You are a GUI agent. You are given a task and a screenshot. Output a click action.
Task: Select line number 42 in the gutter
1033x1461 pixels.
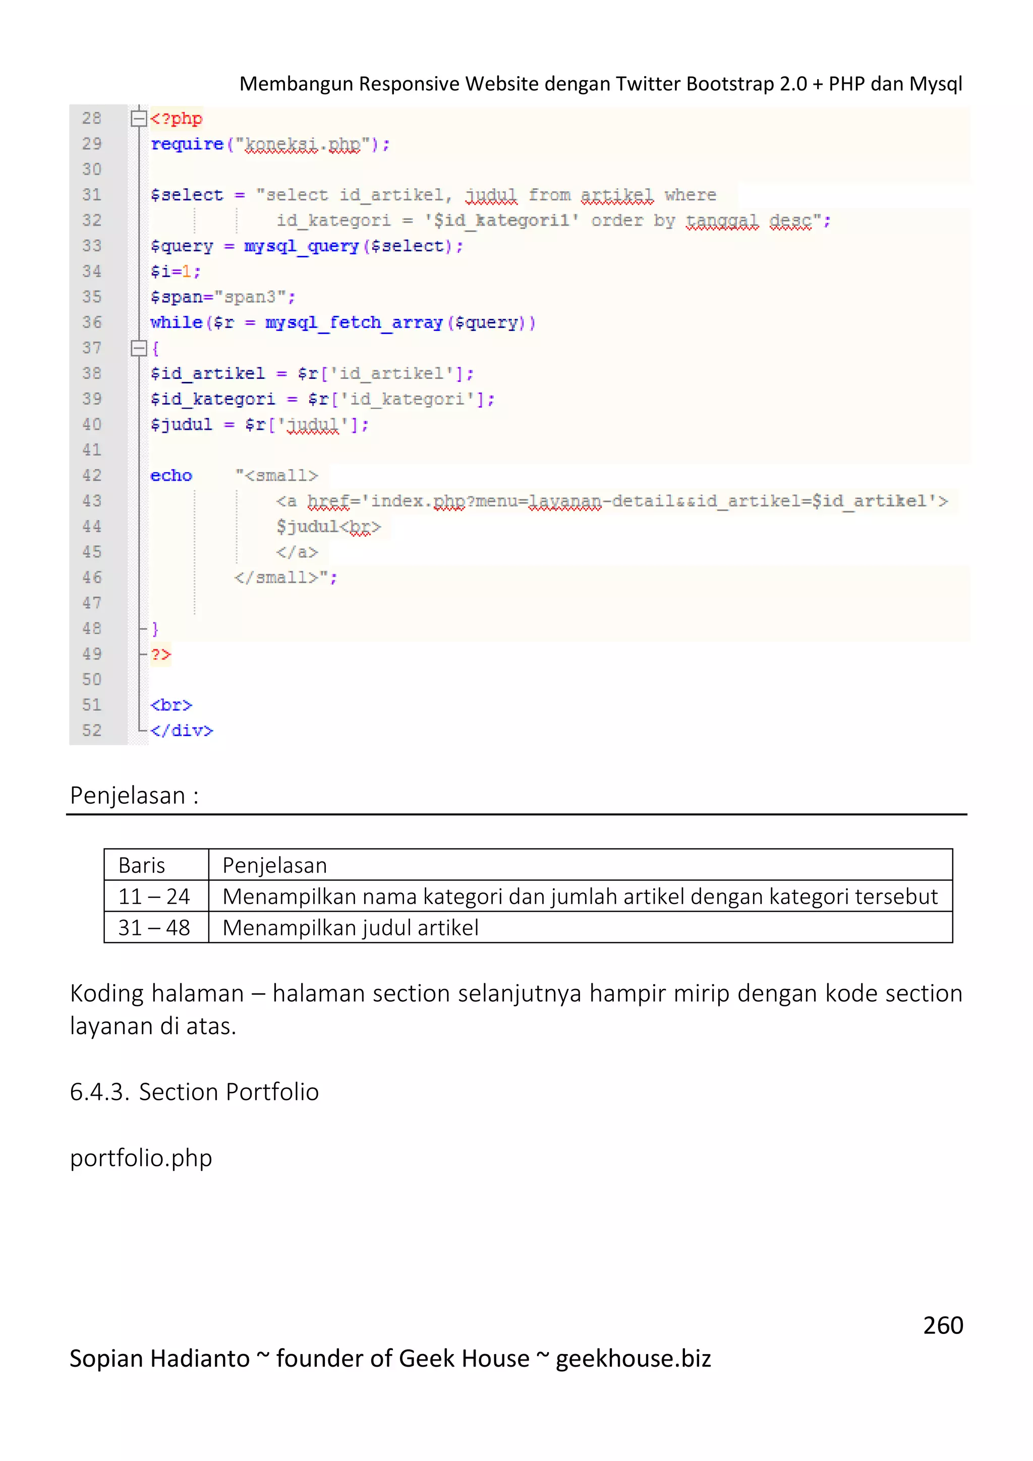tap(92, 475)
